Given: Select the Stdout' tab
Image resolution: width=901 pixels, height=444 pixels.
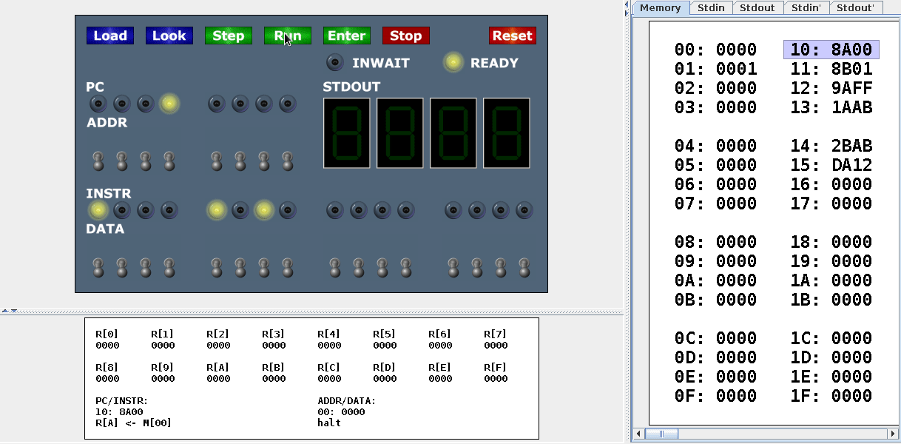Looking at the screenshot, I should pos(857,8).
